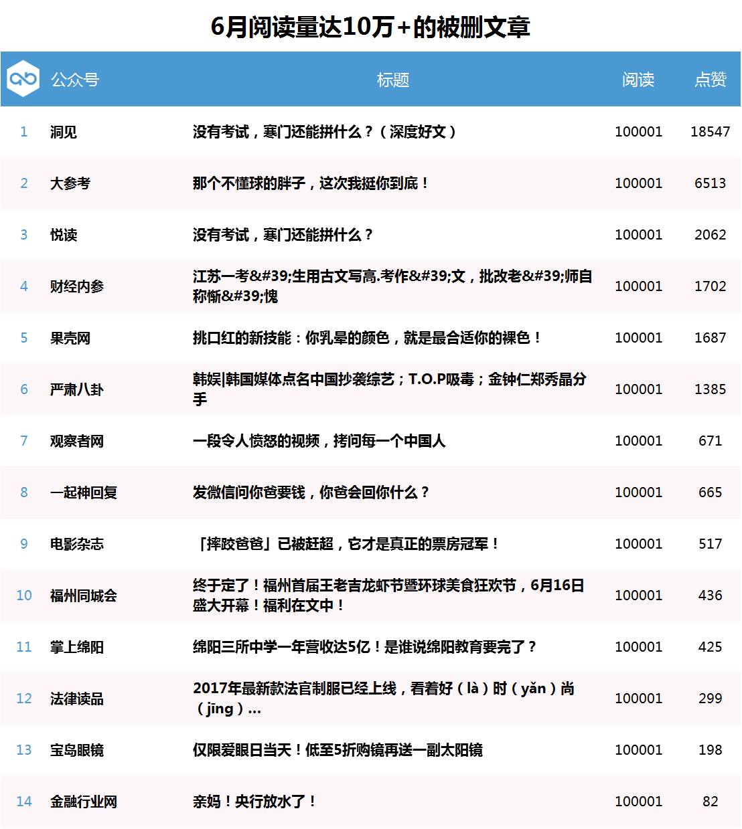Click the 法律读品 account name
Image resolution: width=742 pixels, height=829 pixels.
(74, 699)
